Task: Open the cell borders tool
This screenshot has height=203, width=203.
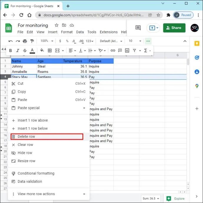Action: pyautogui.click(x=50, y=51)
